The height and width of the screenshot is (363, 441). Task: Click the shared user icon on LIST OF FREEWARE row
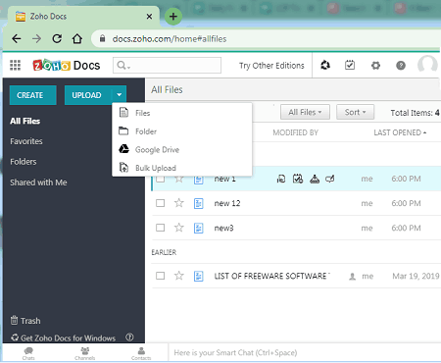click(x=352, y=277)
